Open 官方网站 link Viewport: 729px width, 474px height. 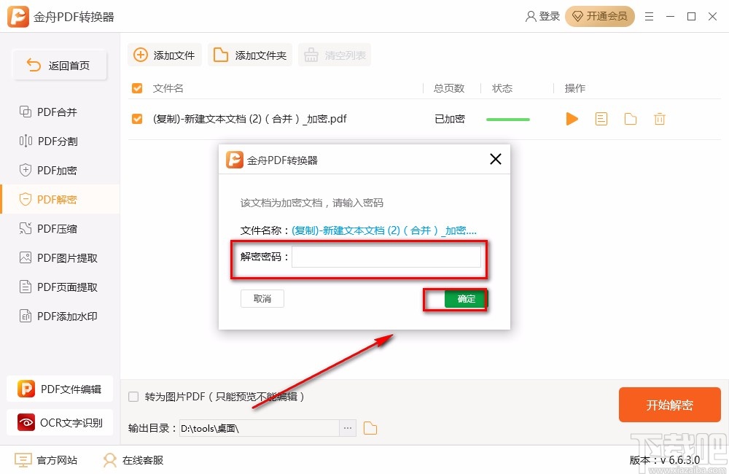pos(45,460)
